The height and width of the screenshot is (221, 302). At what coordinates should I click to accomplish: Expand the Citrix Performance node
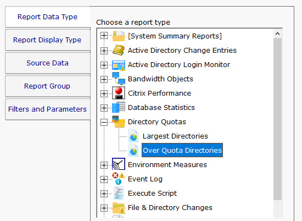(x=104, y=93)
